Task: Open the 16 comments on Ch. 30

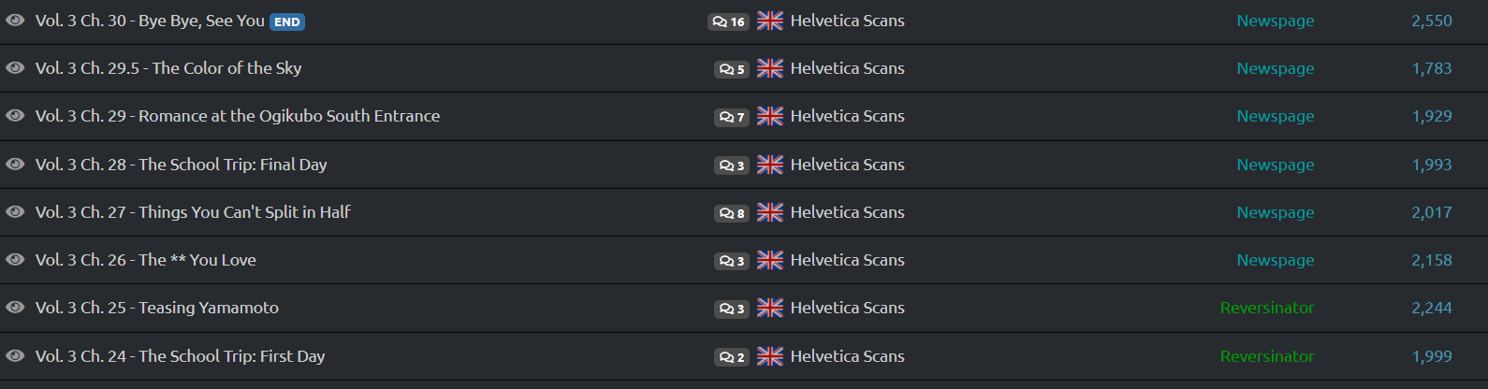Action: (728, 22)
